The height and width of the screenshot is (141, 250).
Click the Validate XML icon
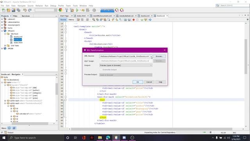[146, 20]
